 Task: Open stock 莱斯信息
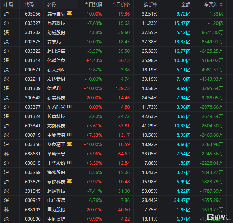[x=56, y=154]
